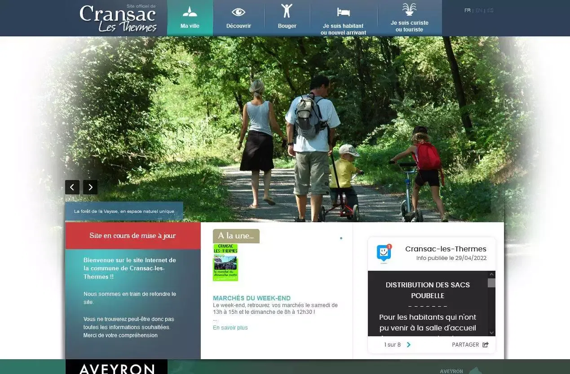Click the eye icon above Découvrir
Image resolution: width=570 pixels, height=374 pixels.
click(239, 12)
